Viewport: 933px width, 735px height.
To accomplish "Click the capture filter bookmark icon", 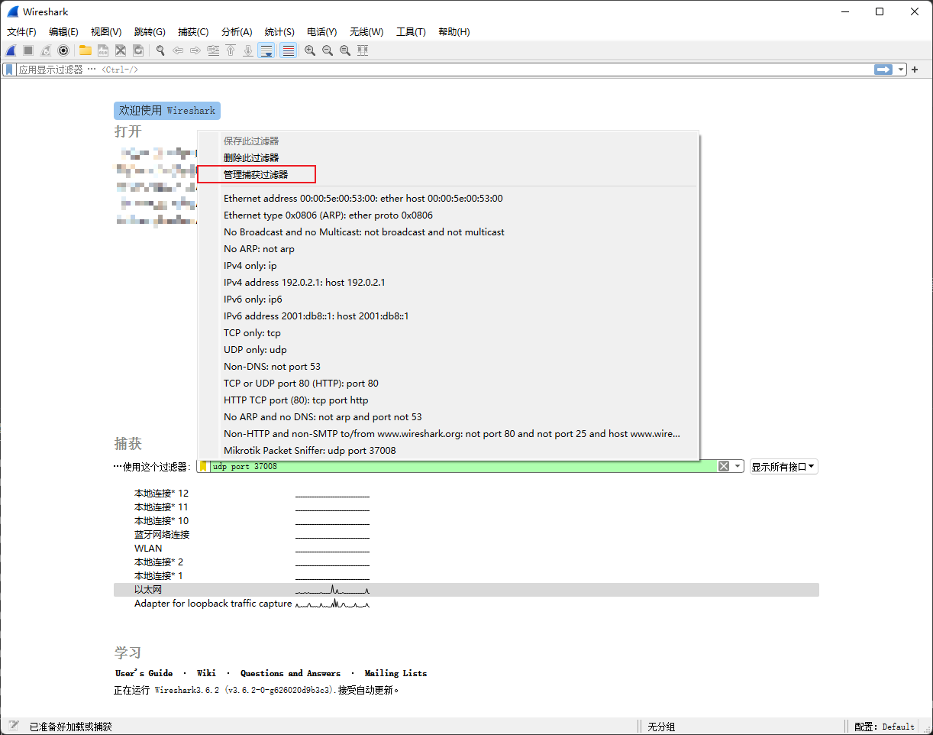I will (204, 466).
